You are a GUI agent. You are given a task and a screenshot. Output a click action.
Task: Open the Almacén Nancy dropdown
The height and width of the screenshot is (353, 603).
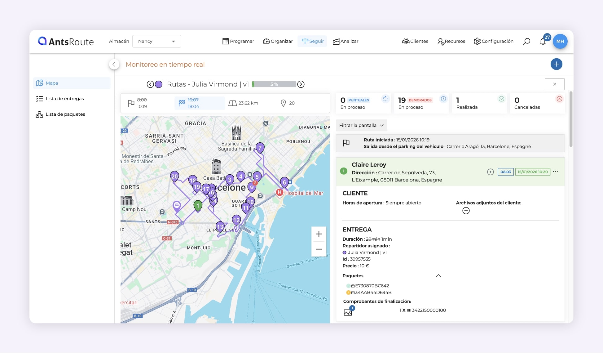coord(156,41)
